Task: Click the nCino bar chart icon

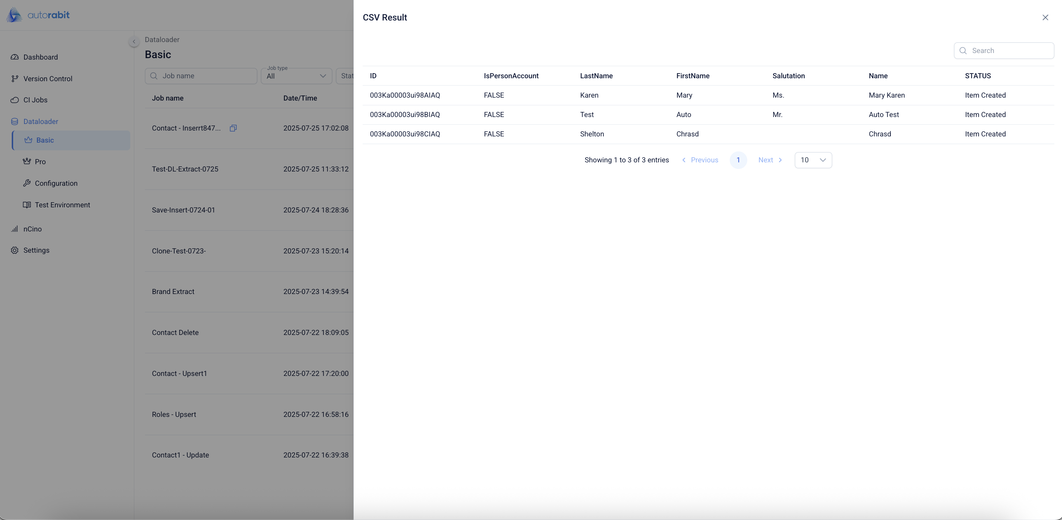Action: [x=15, y=229]
